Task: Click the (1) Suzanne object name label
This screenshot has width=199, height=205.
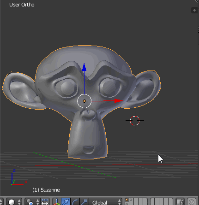Action: 46,190
